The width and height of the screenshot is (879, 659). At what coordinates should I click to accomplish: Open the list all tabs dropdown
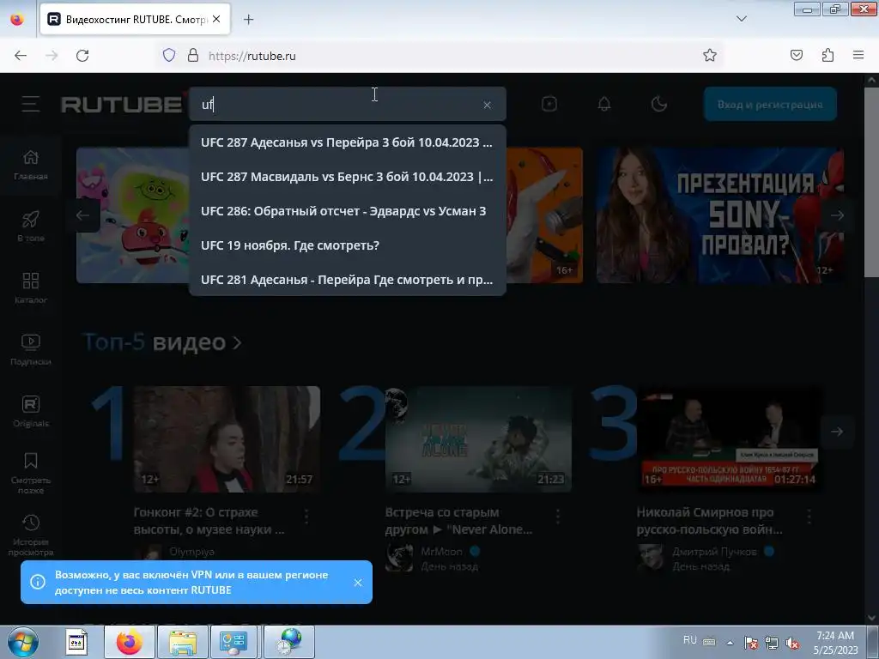tap(741, 19)
